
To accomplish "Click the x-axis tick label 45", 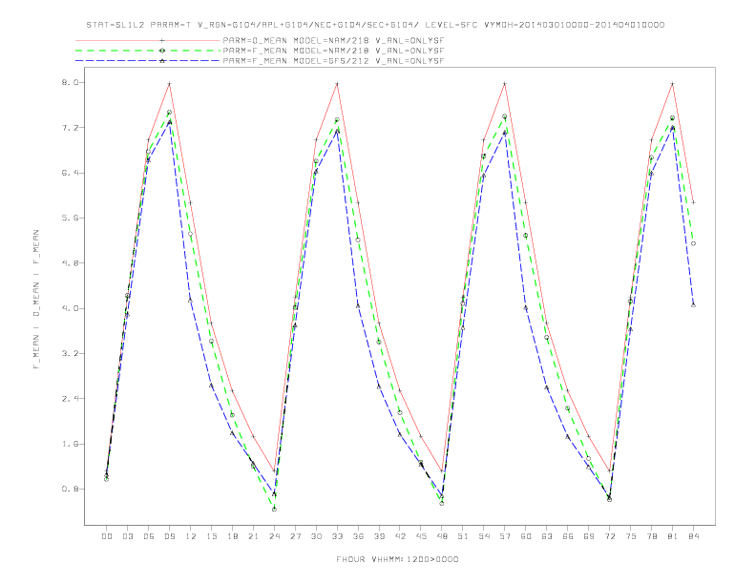I will (421, 536).
